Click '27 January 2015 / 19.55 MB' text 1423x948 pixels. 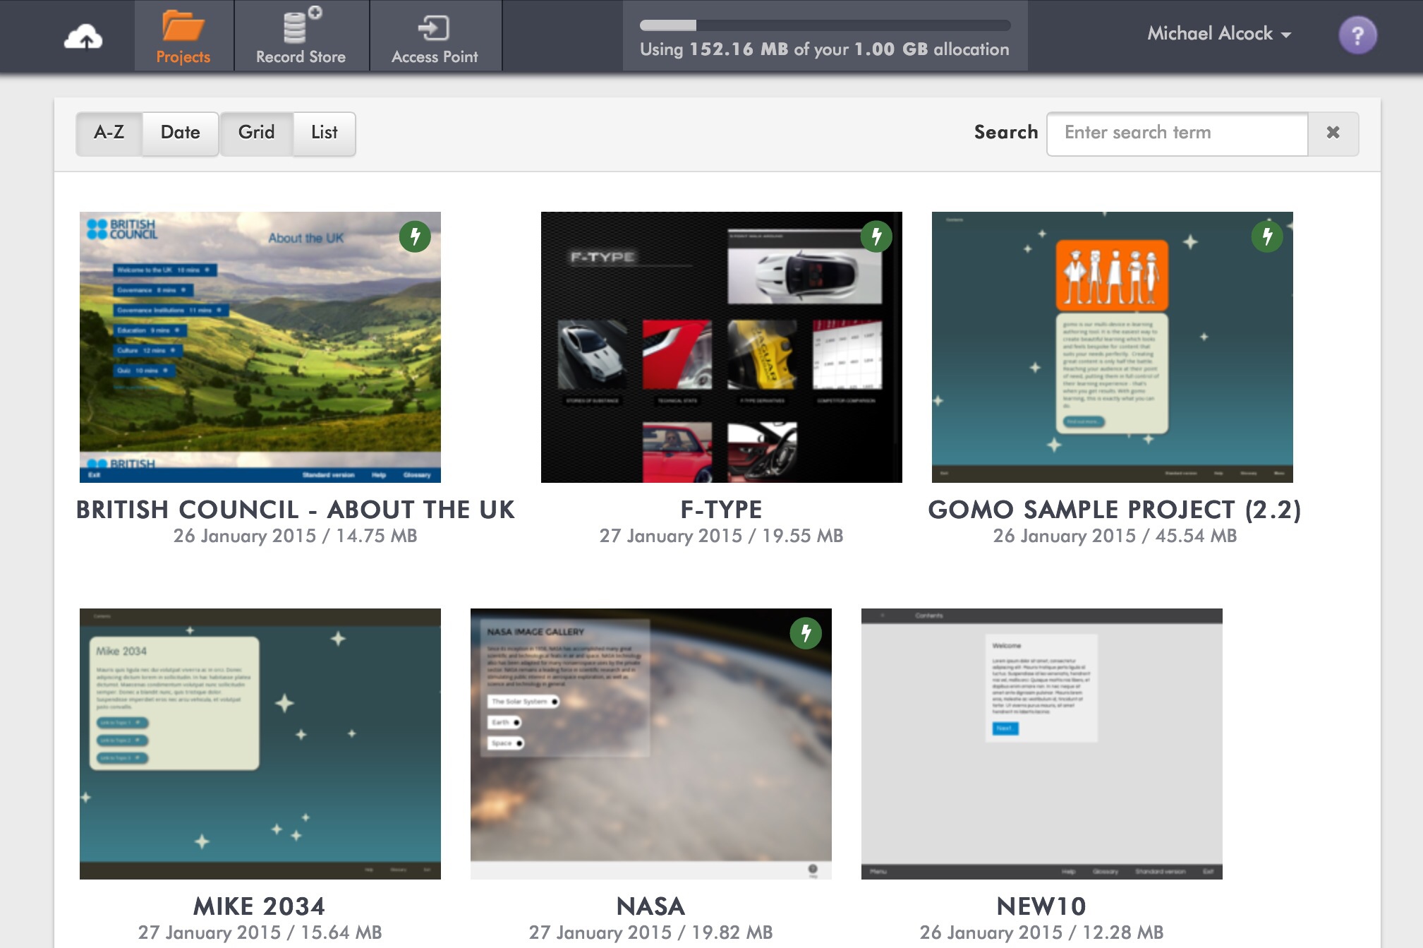[722, 536]
